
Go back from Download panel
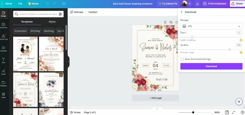coord(182,12)
